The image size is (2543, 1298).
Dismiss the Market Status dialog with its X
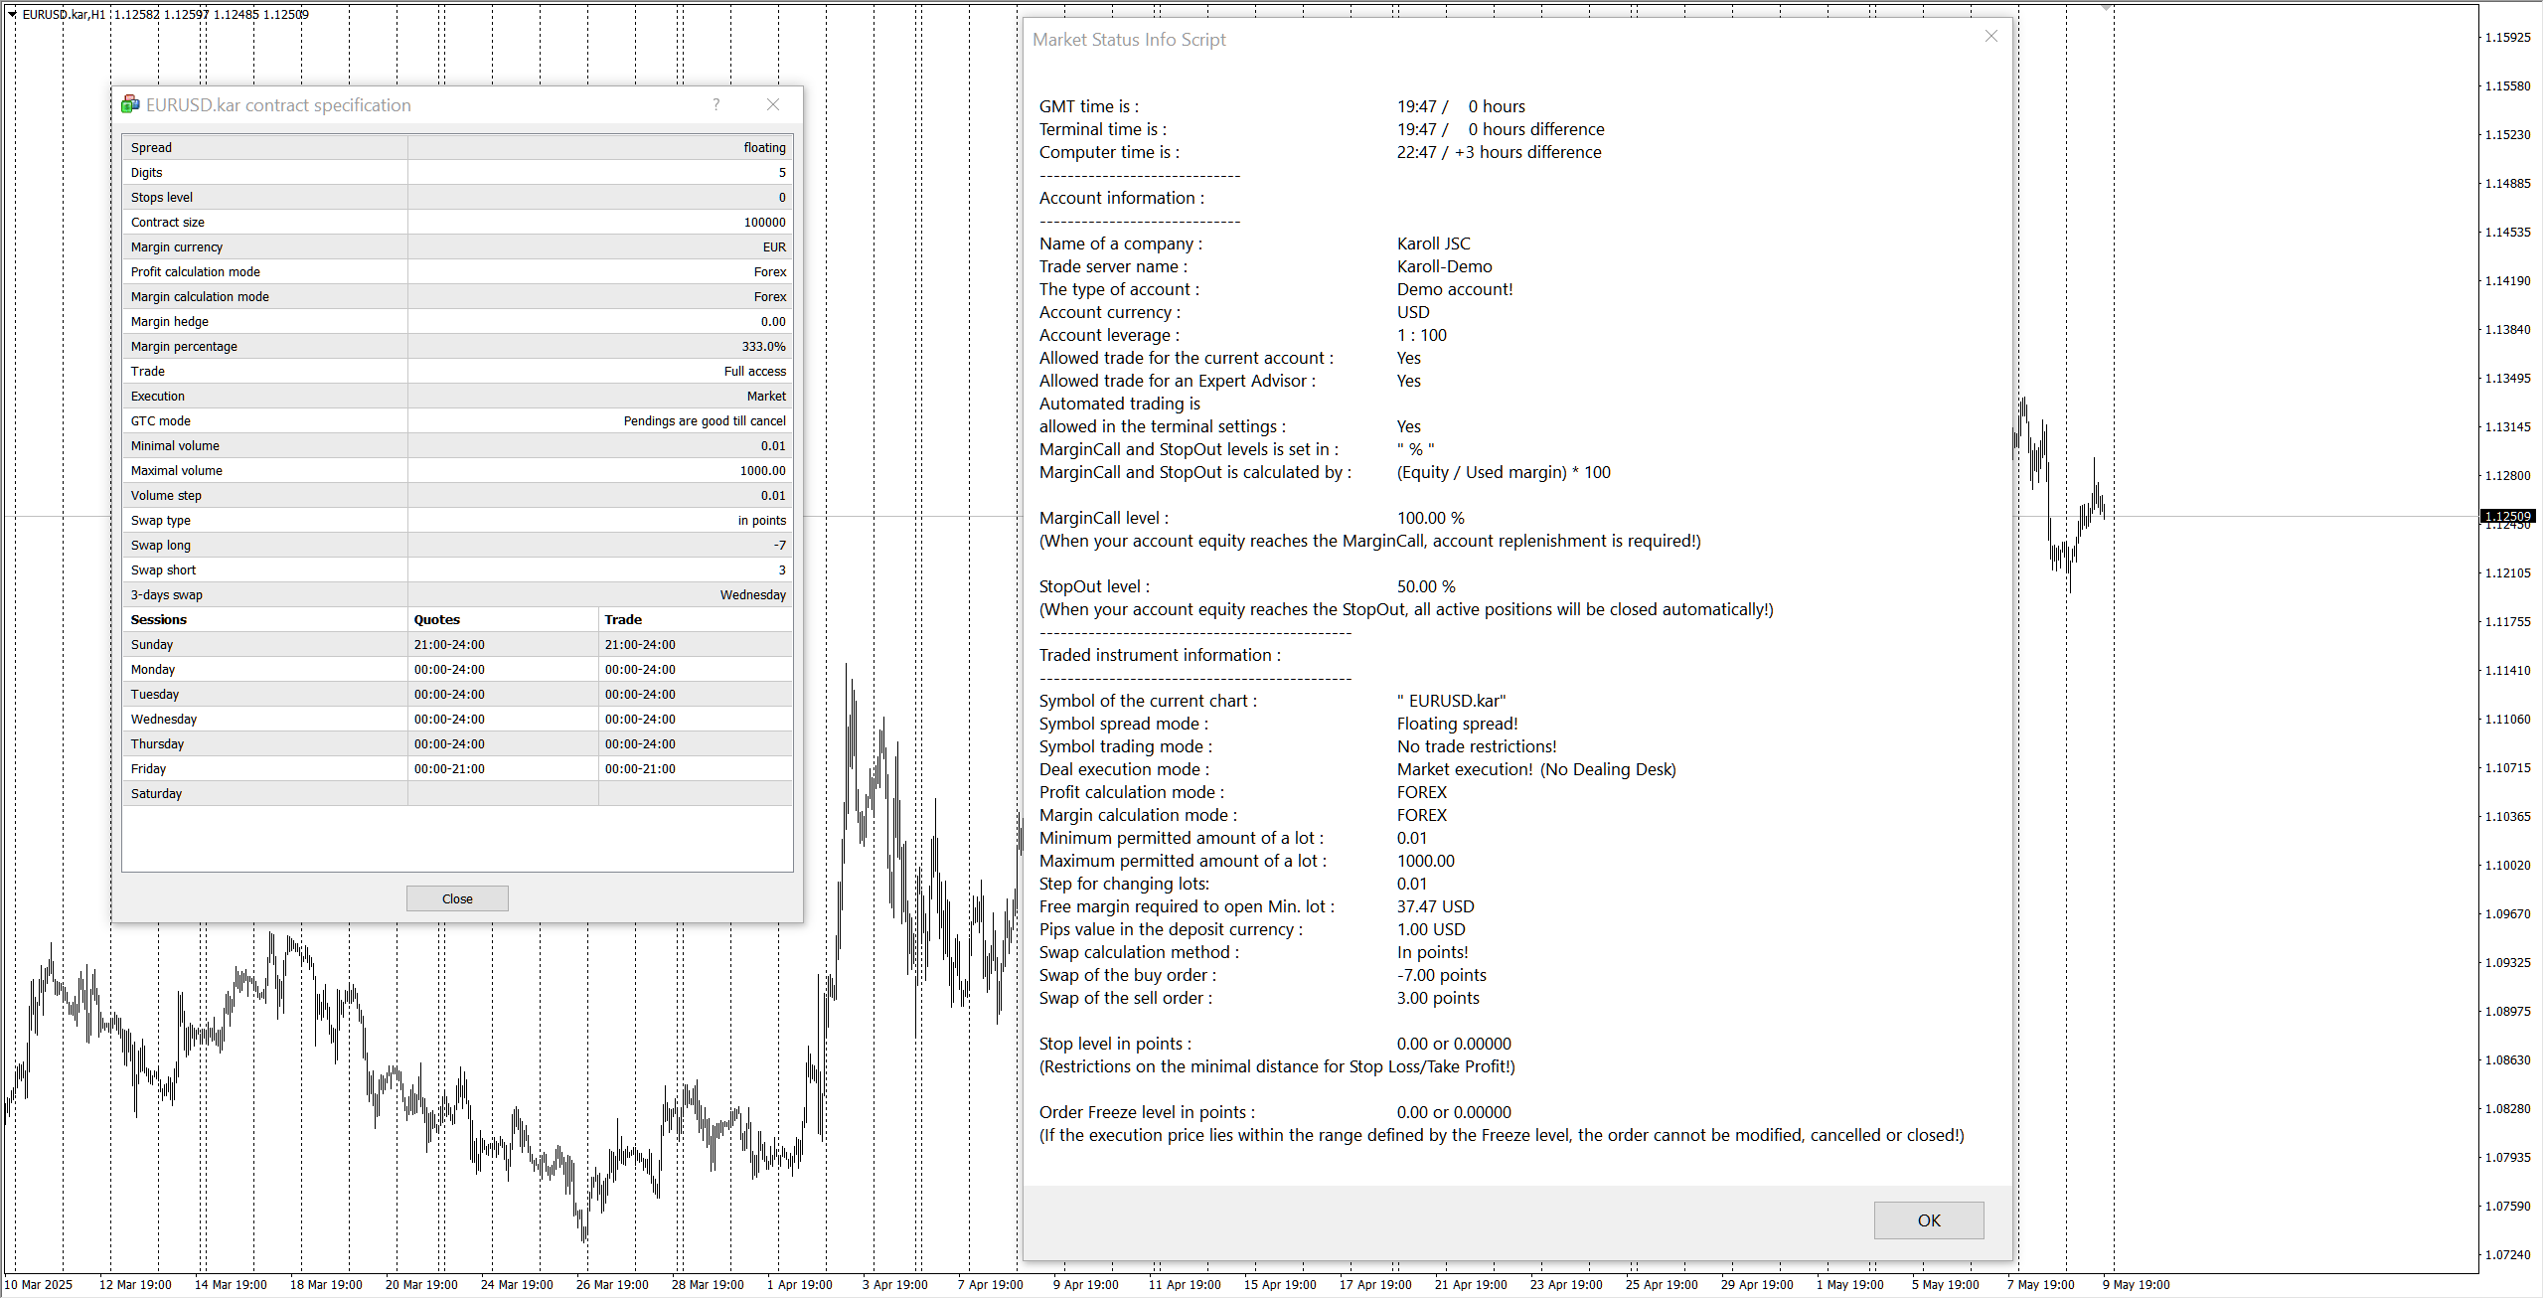(x=1990, y=36)
